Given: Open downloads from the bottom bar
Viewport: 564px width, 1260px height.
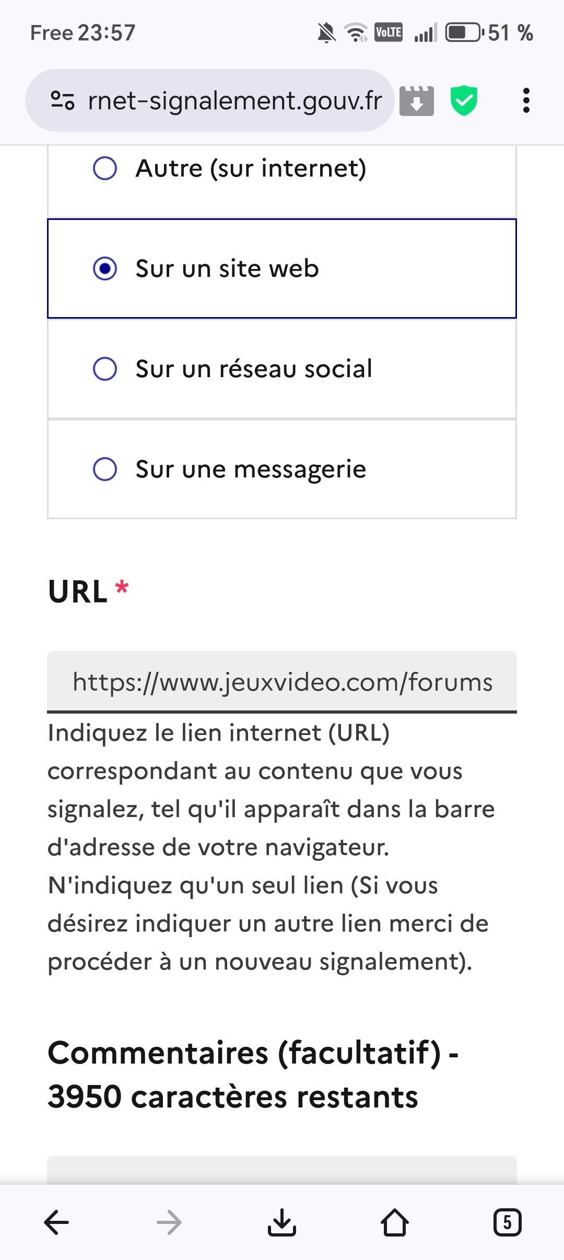Looking at the screenshot, I should (x=282, y=1222).
